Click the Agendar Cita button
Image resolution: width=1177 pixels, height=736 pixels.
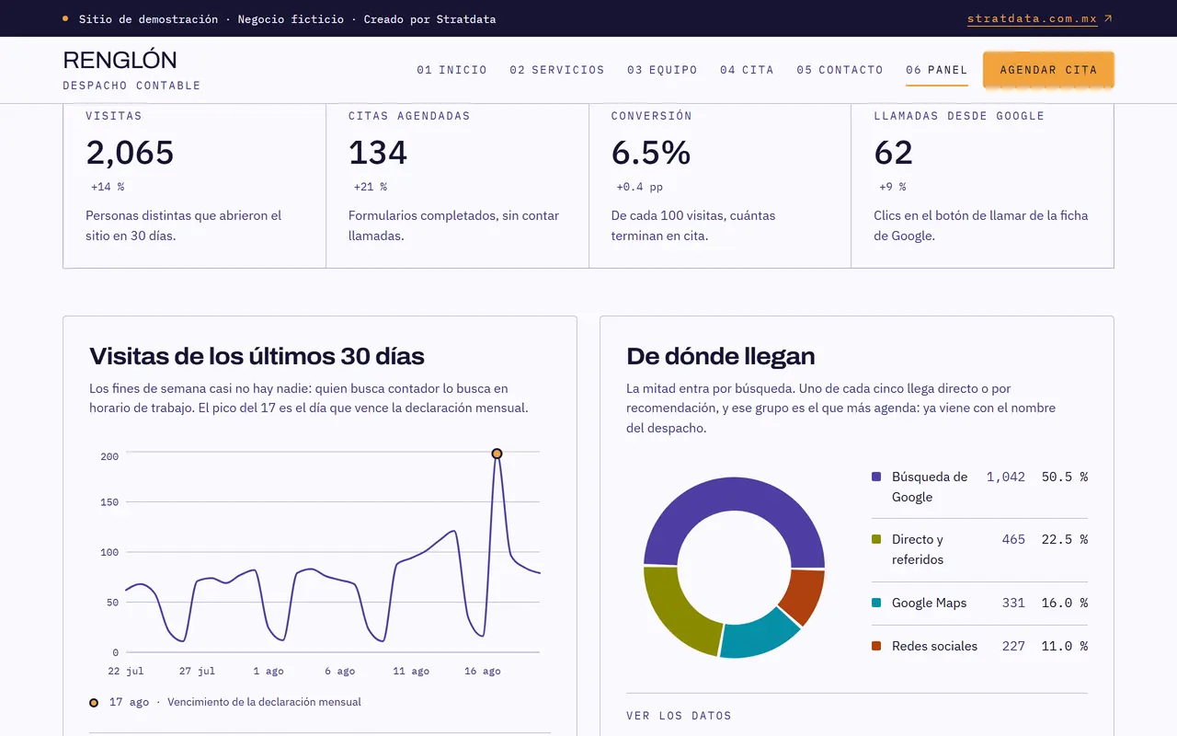pos(1048,70)
